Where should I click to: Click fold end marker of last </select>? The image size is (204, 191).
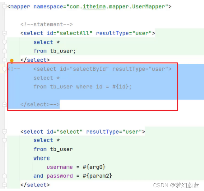coord(5,185)
